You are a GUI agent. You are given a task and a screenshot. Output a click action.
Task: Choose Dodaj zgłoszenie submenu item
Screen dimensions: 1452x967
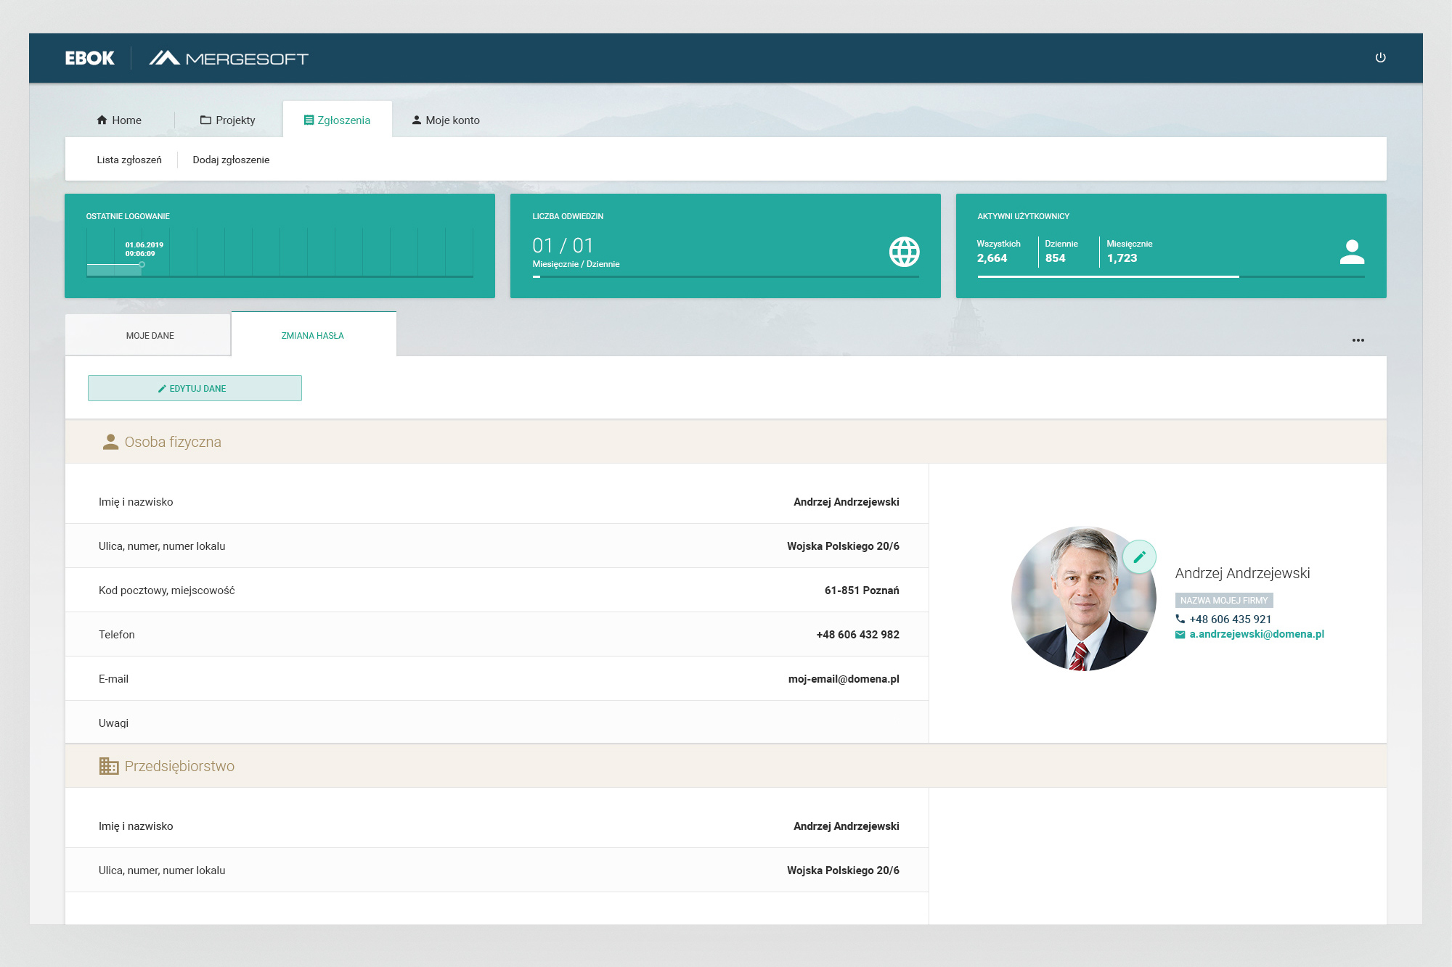point(231,160)
